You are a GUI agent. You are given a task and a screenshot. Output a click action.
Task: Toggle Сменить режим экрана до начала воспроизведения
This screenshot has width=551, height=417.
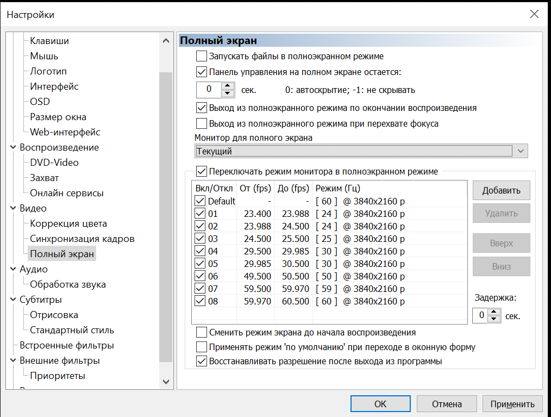tap(202, 332)
